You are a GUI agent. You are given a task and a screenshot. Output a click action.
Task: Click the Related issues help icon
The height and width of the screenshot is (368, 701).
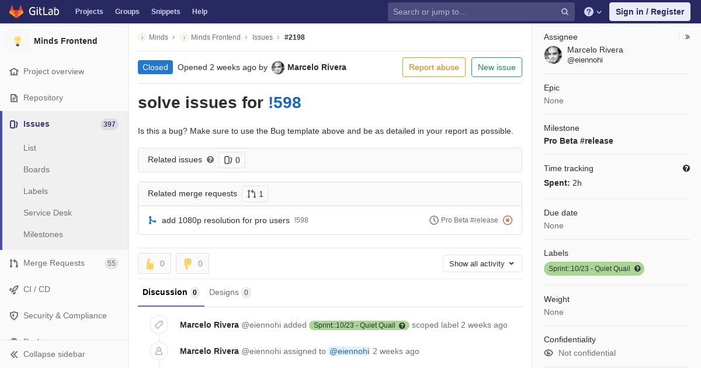point(210,159)
